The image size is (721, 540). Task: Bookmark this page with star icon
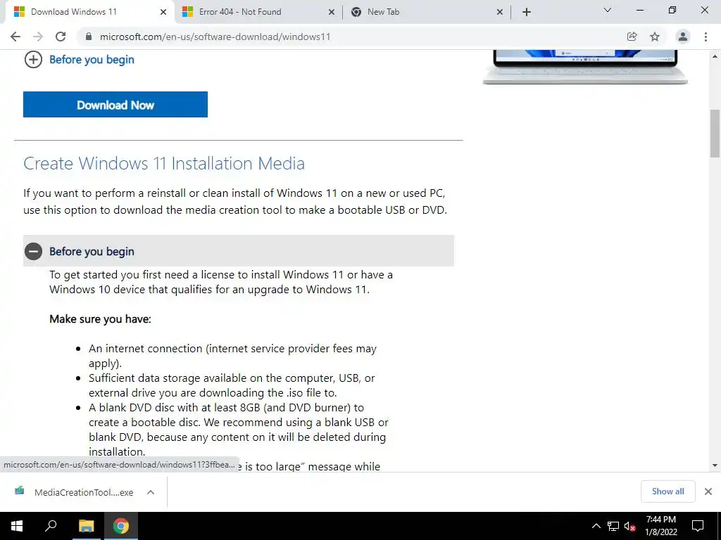[655, 37]
